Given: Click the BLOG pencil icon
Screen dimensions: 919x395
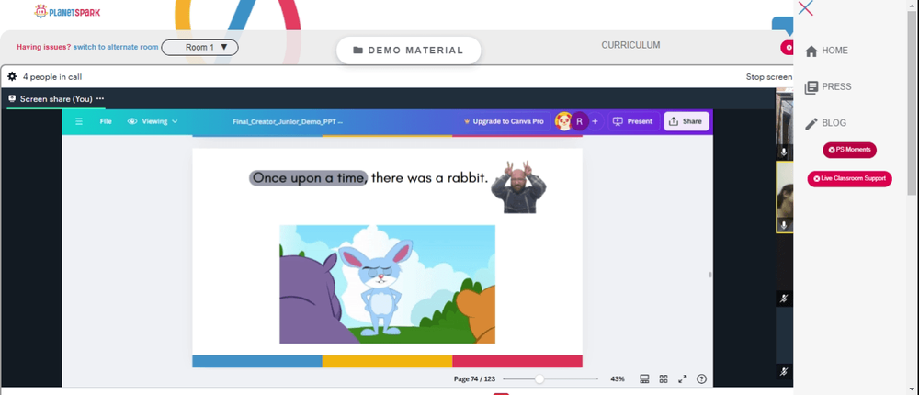Looking at the screenshot, I should pos(811,124).
